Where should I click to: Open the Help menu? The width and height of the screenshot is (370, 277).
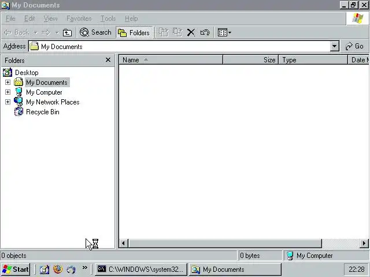pos(131,18)
